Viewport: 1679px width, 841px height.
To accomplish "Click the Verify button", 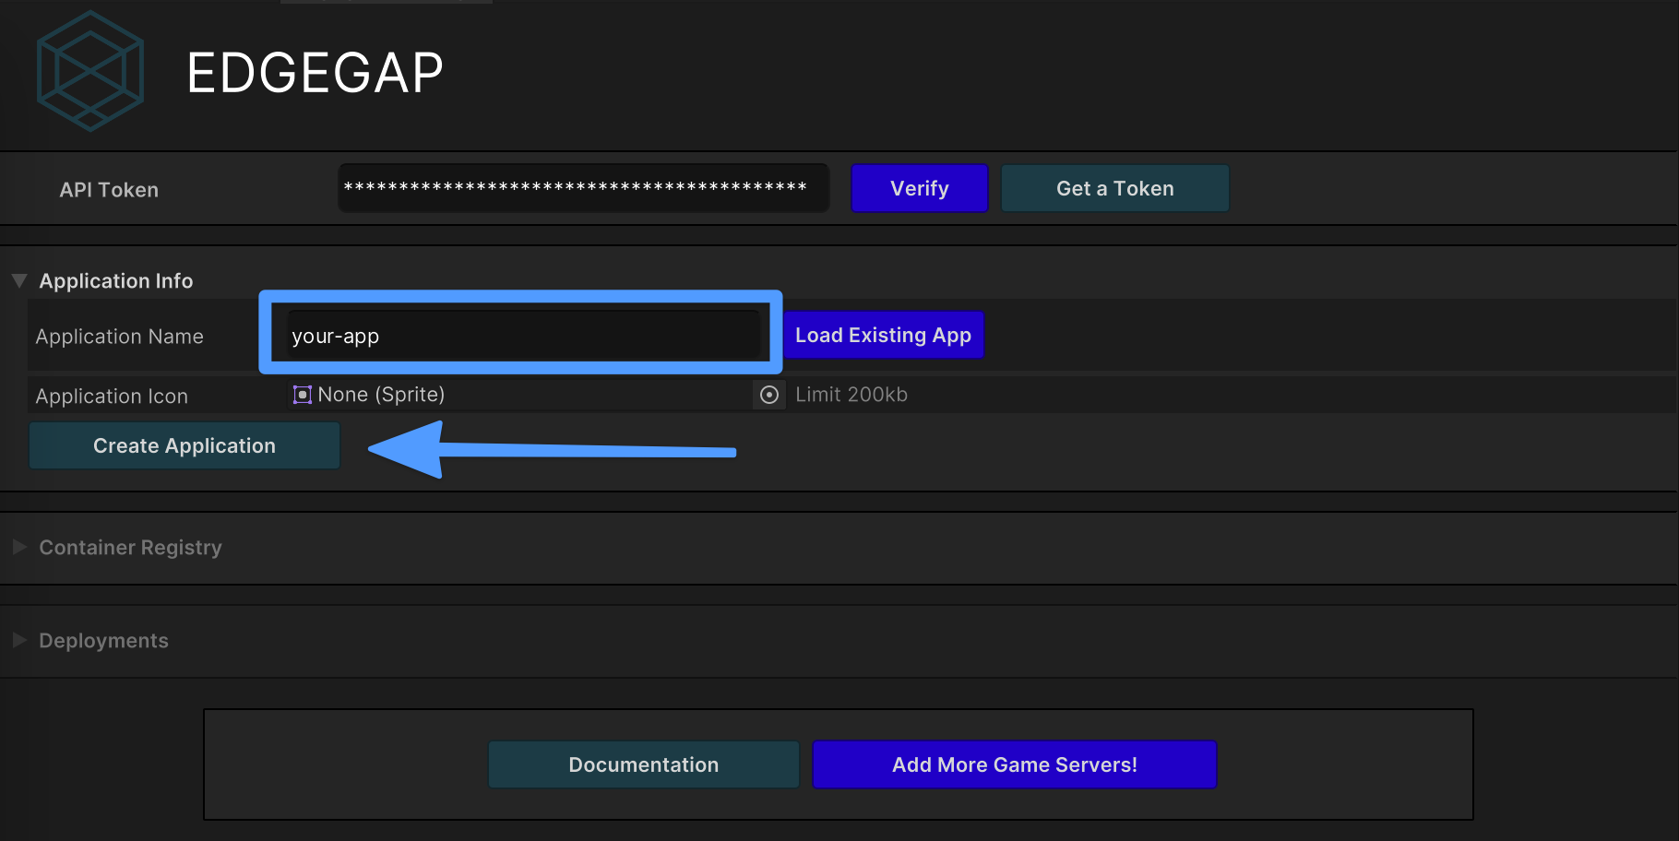I will [x=919, y=188].
